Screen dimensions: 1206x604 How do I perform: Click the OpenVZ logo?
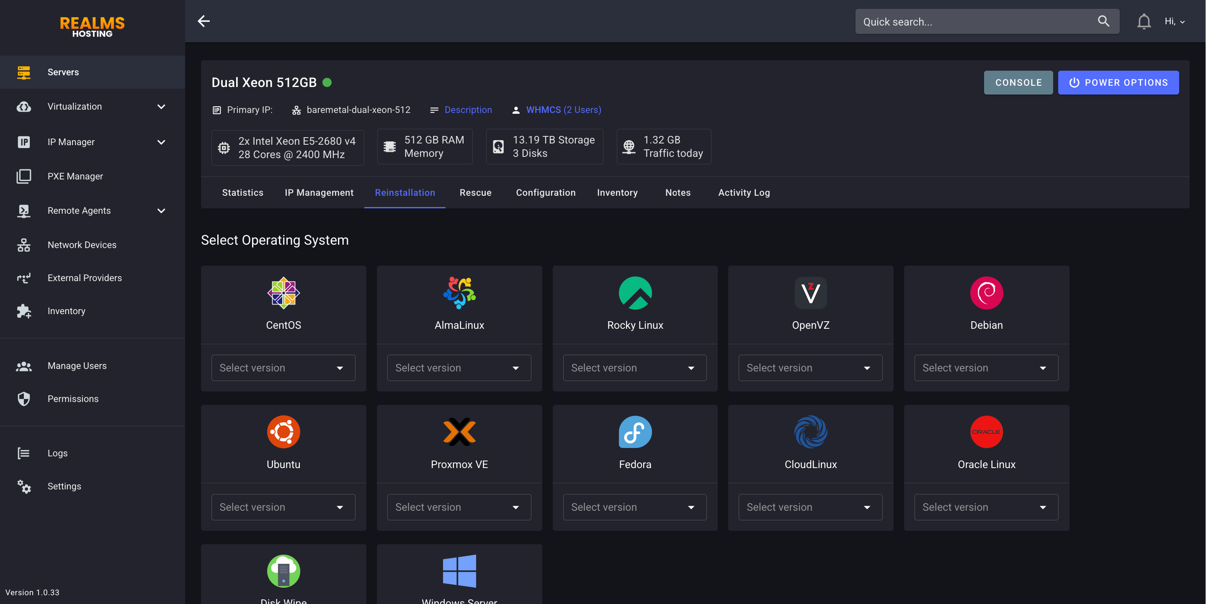point(810,293)
